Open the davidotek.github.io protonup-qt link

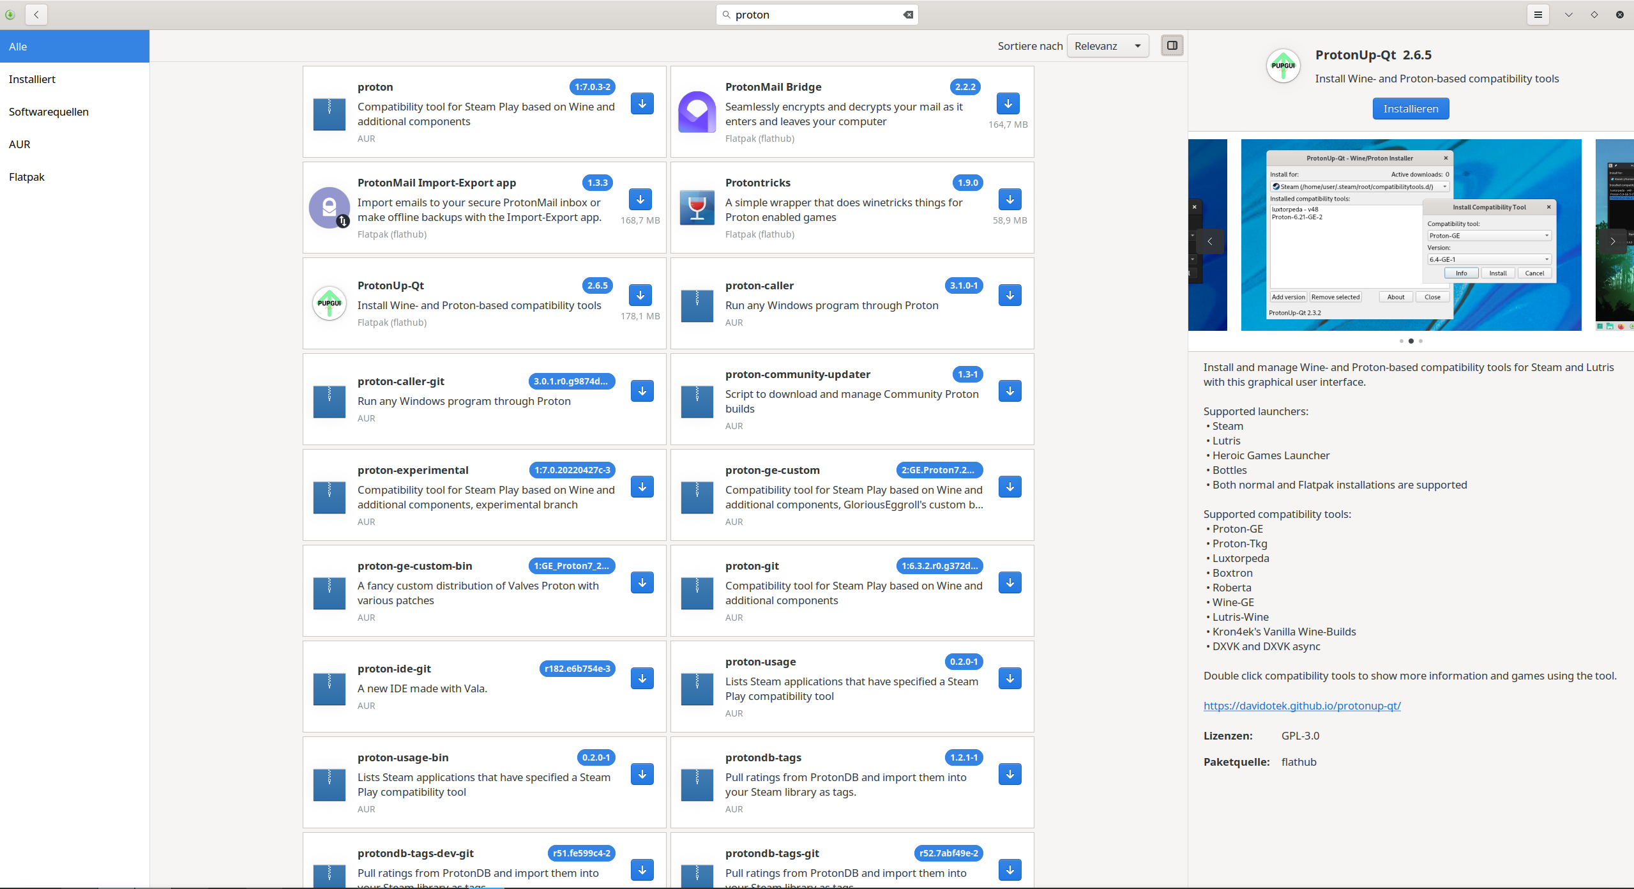pos(1301,706)
